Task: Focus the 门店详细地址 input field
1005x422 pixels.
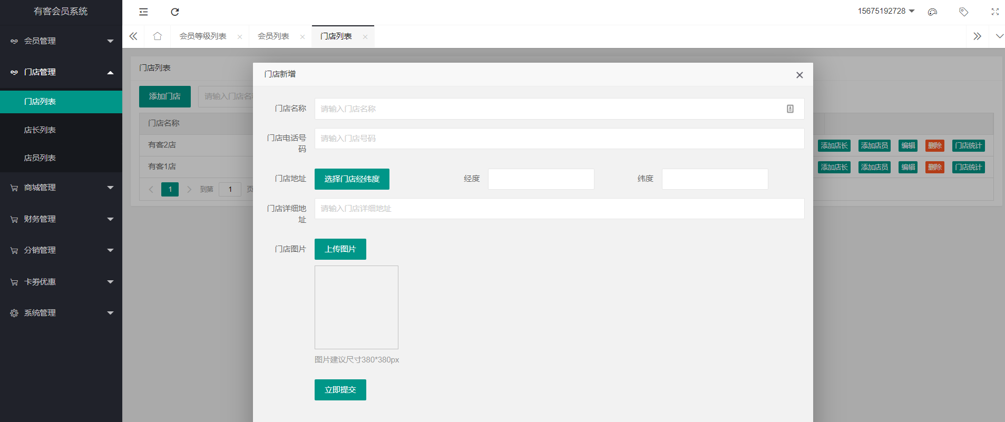Action: pyautogui.click(x=559, y=209)
